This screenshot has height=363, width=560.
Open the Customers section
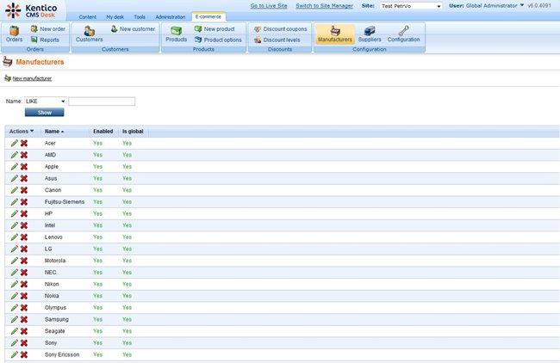[90, 34]
